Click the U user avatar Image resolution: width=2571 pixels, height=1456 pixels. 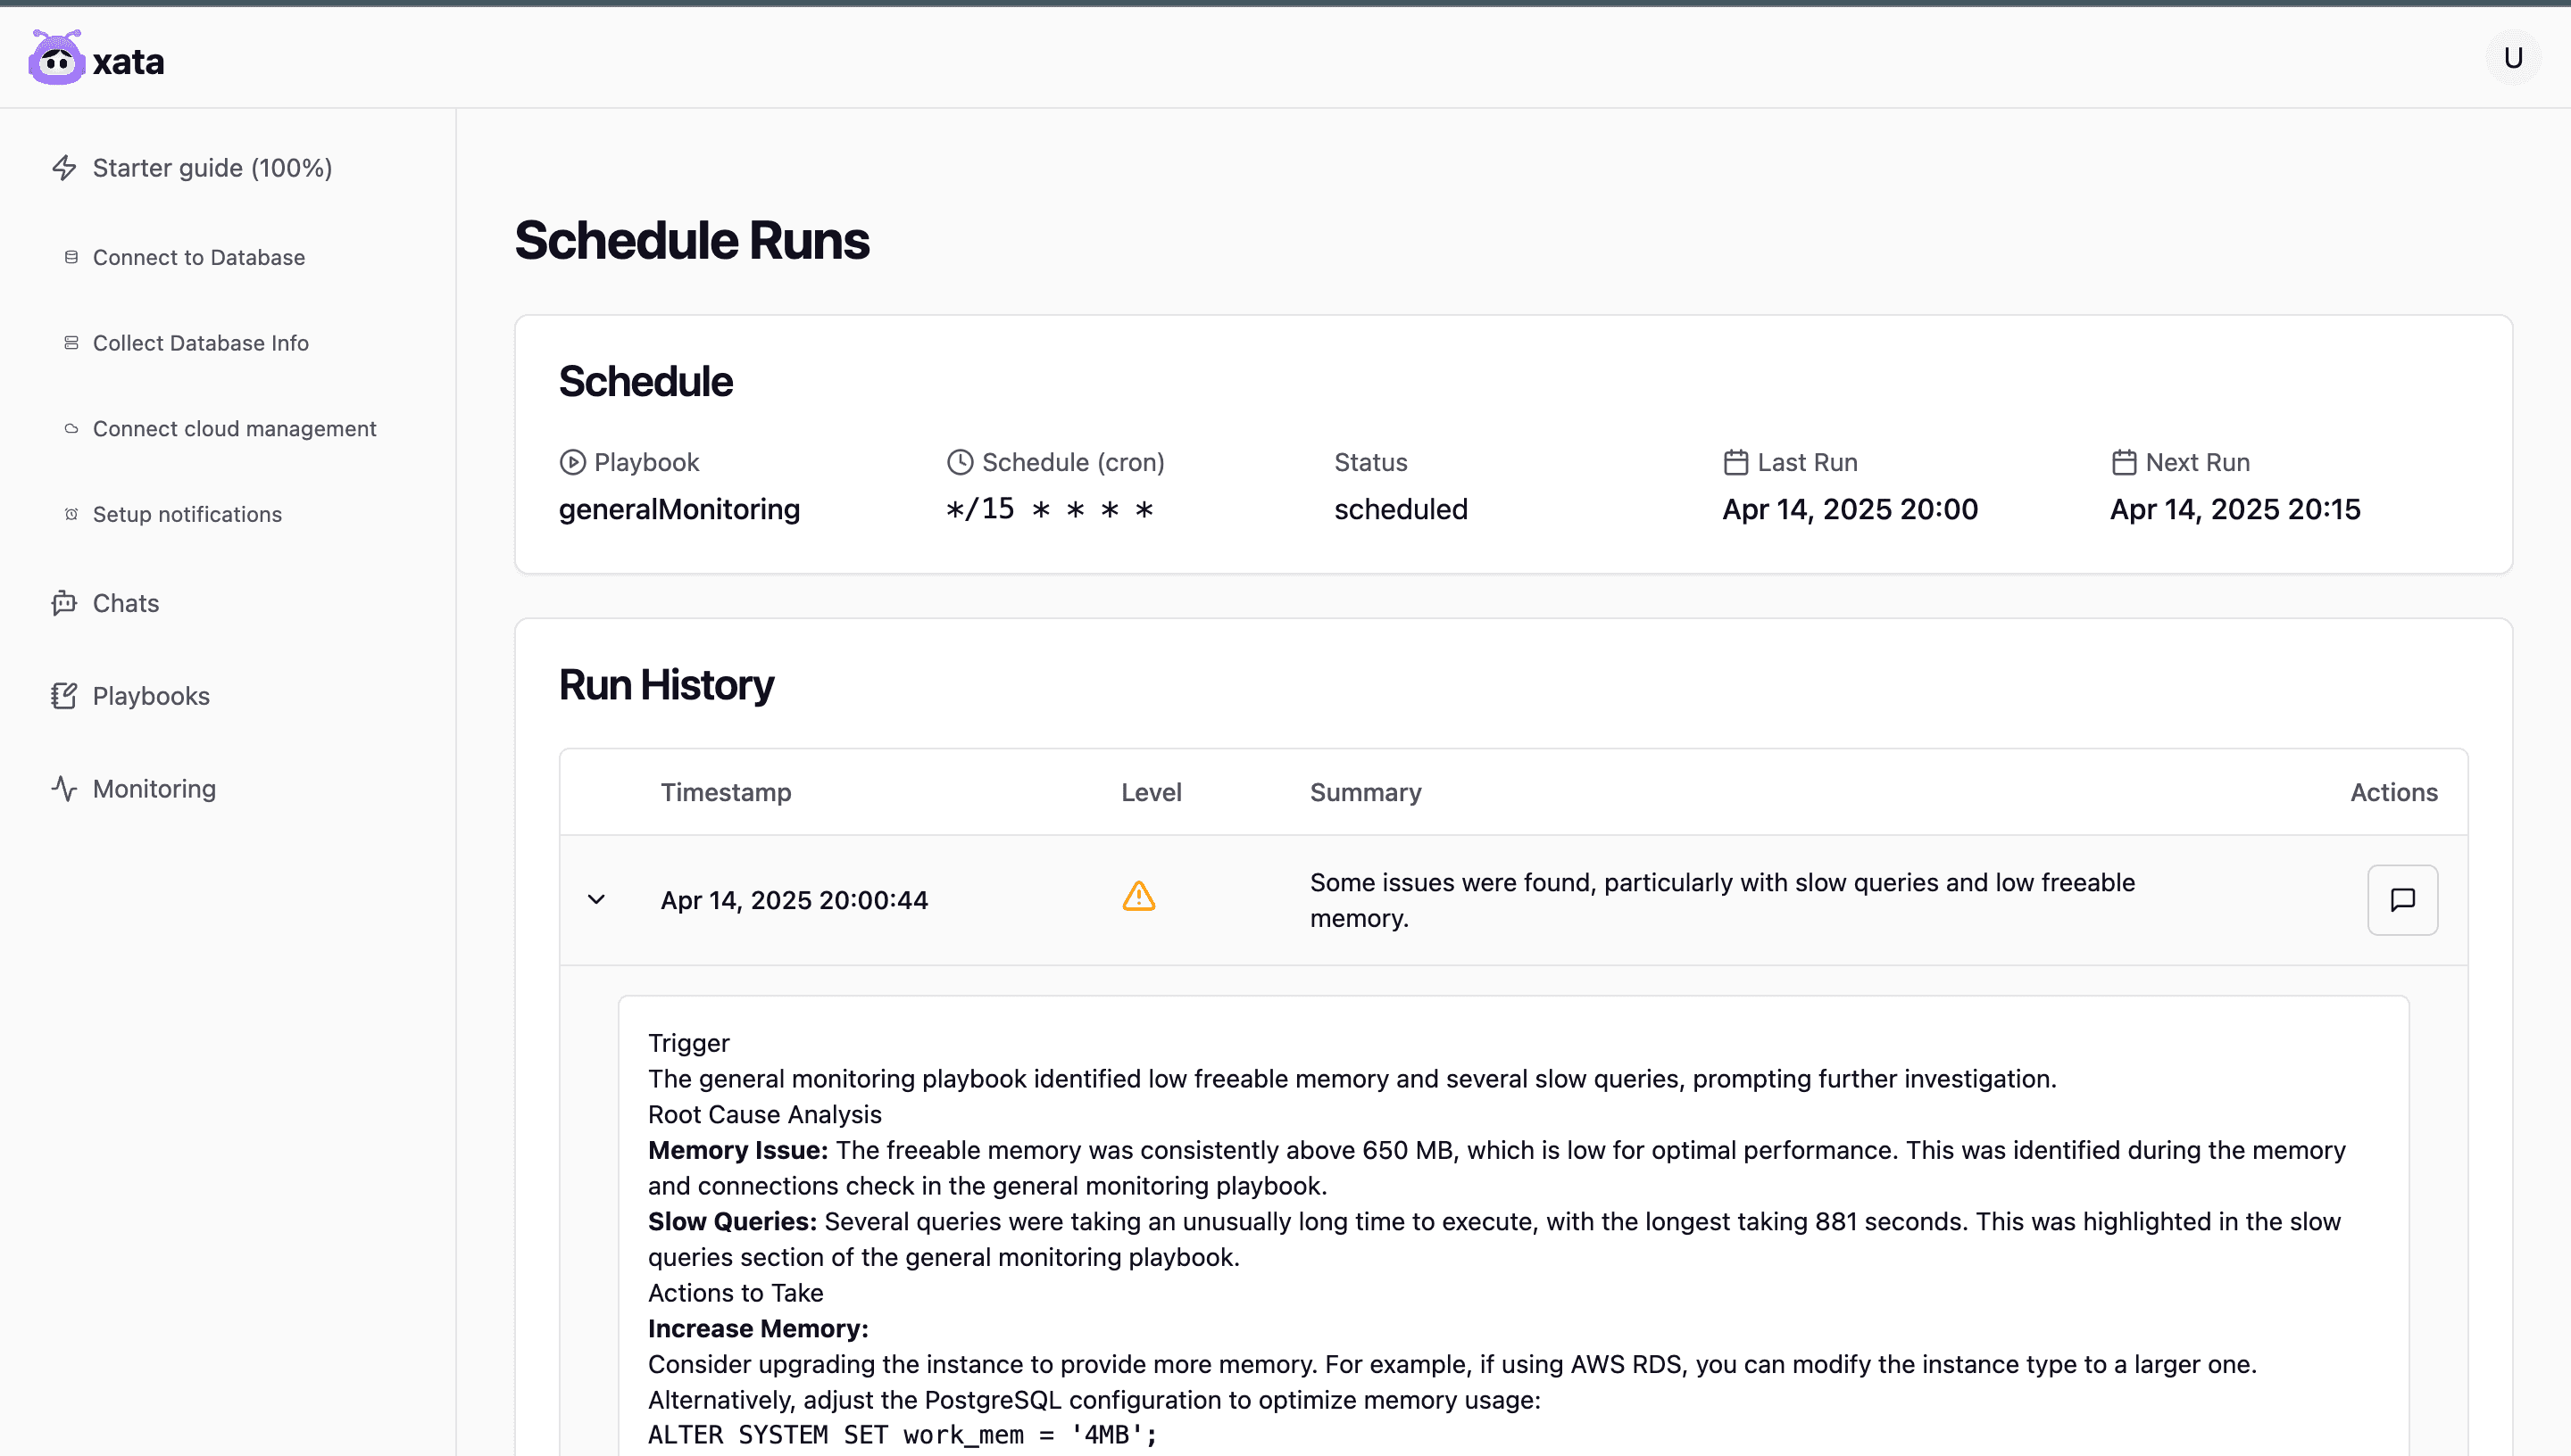2513,57
